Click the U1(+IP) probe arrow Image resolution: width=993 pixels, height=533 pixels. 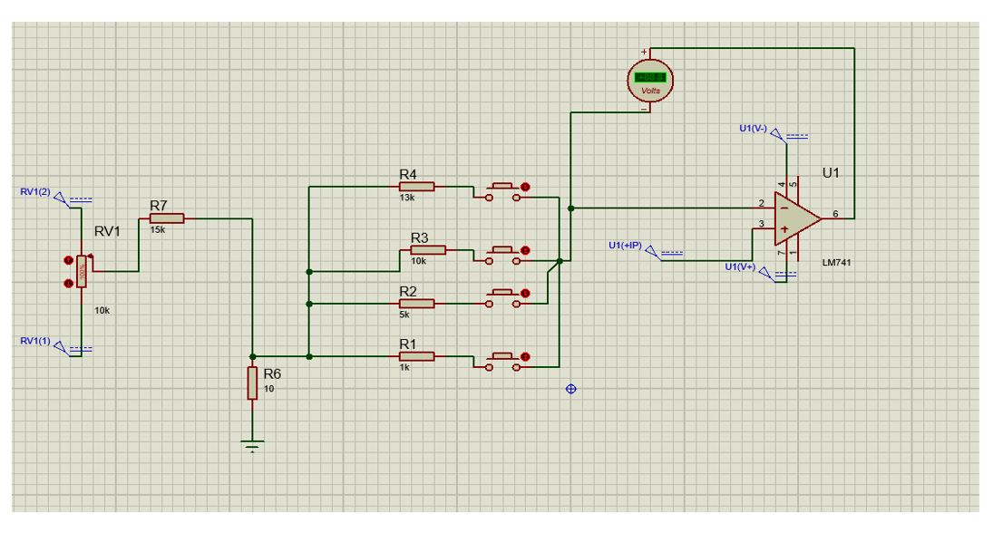coord(653,252)
